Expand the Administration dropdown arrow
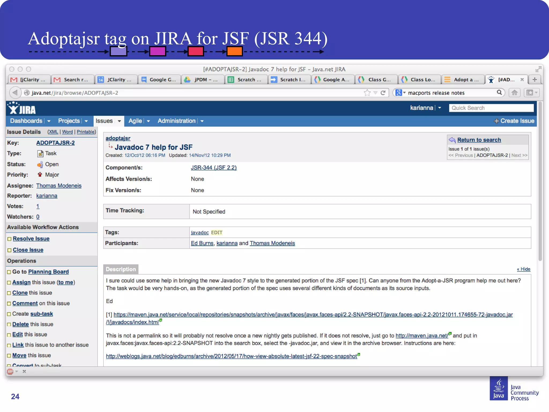 pyautogui.click(x=202, y=121)
